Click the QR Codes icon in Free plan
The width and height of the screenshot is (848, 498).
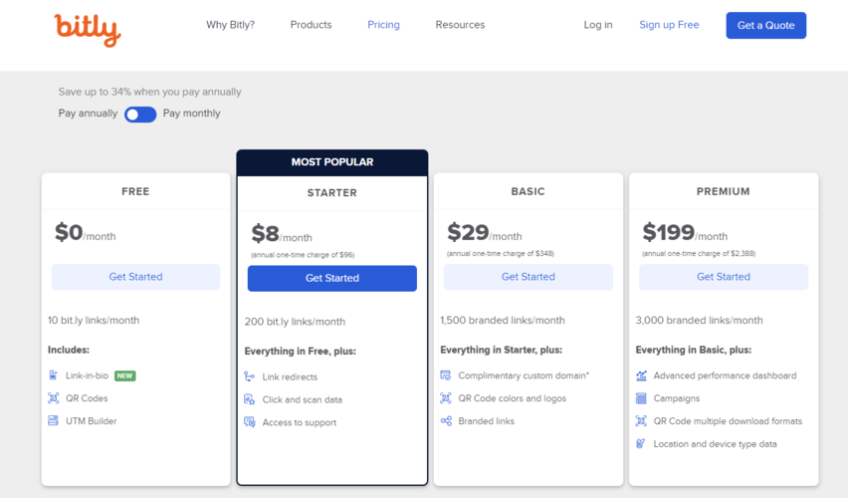pos(54,398)
